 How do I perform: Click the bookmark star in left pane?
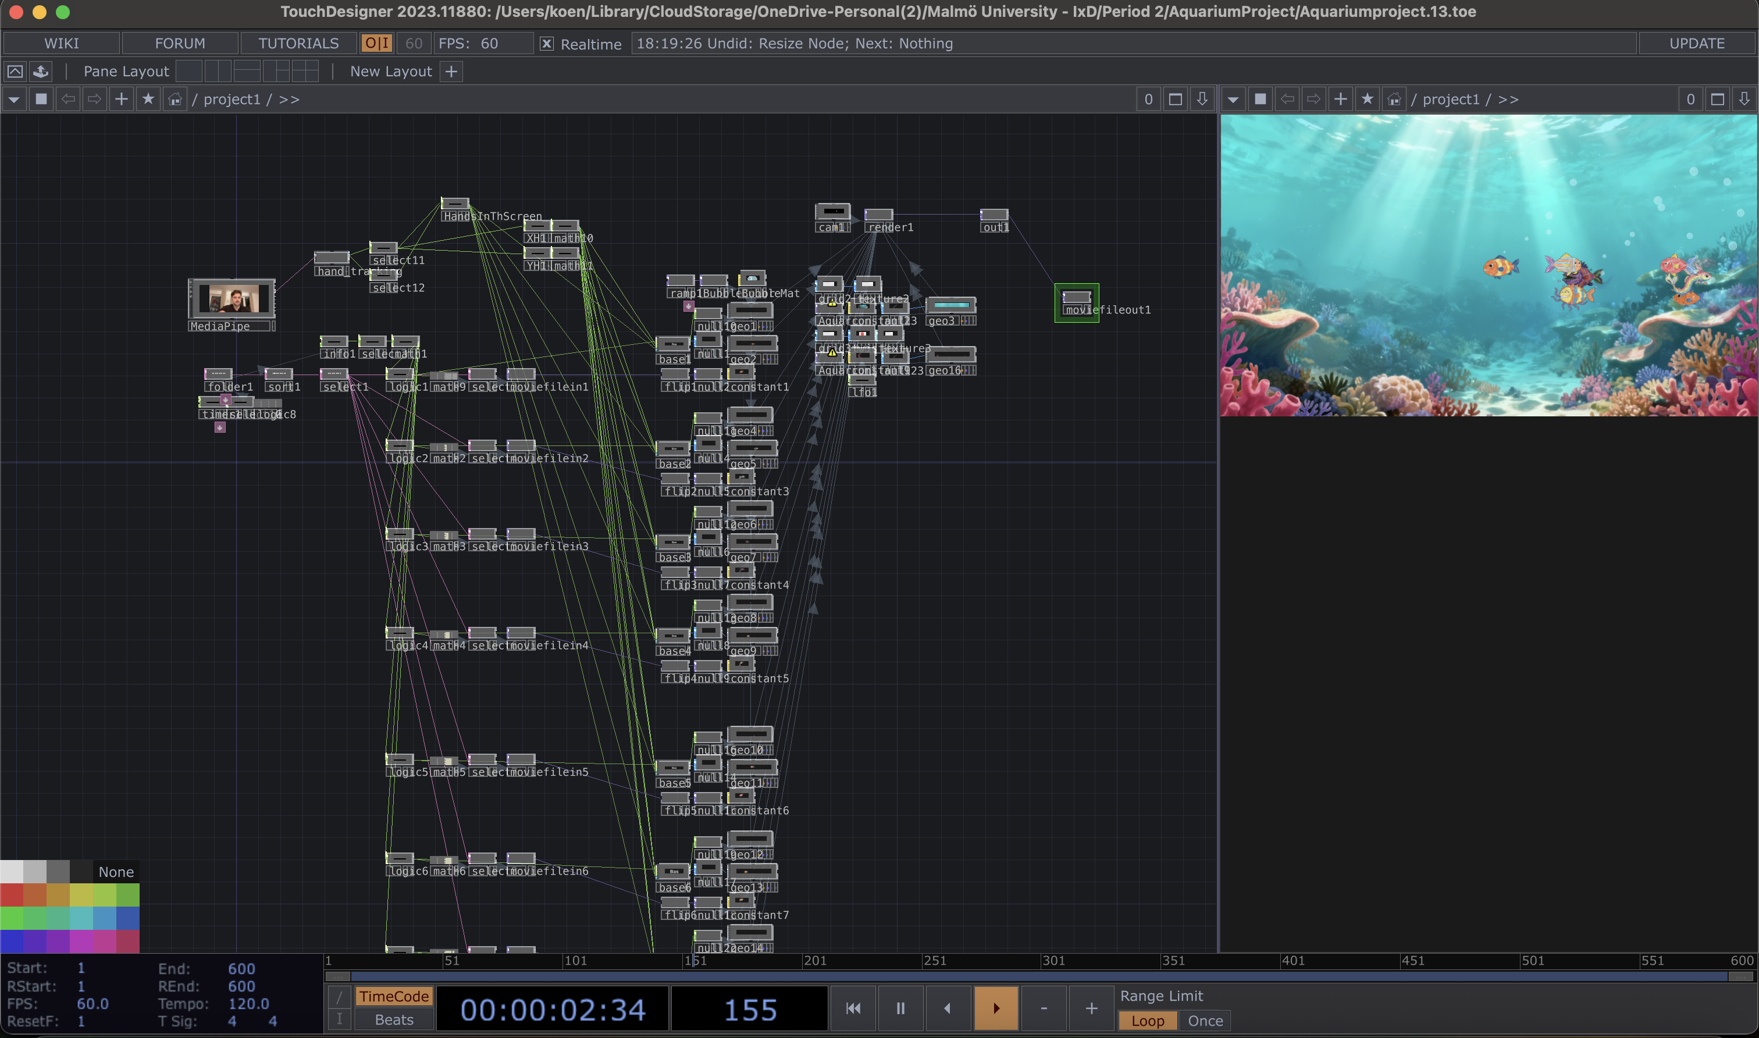pos(148,99)
